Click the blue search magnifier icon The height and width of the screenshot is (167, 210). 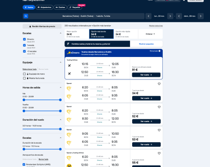tap(26, 16)
